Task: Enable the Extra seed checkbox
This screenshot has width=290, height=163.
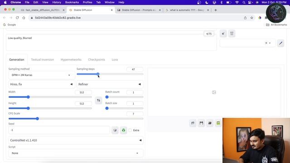Action: pyautogui.click(x=130, y=130)
